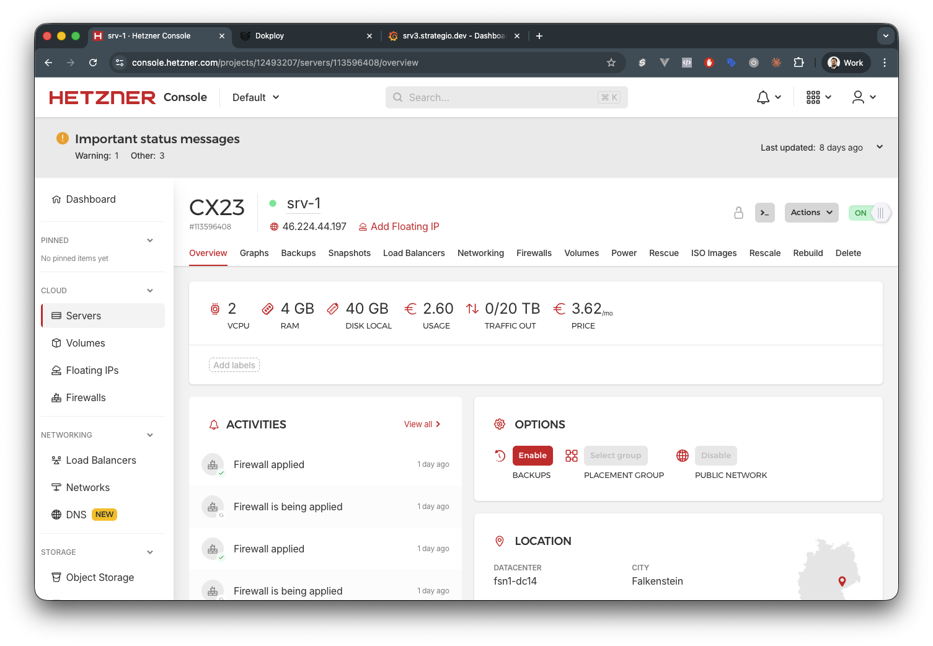Open the Default project dropdown

255,97
